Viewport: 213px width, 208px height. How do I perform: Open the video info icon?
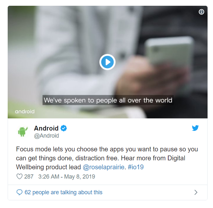click(201, 12)
